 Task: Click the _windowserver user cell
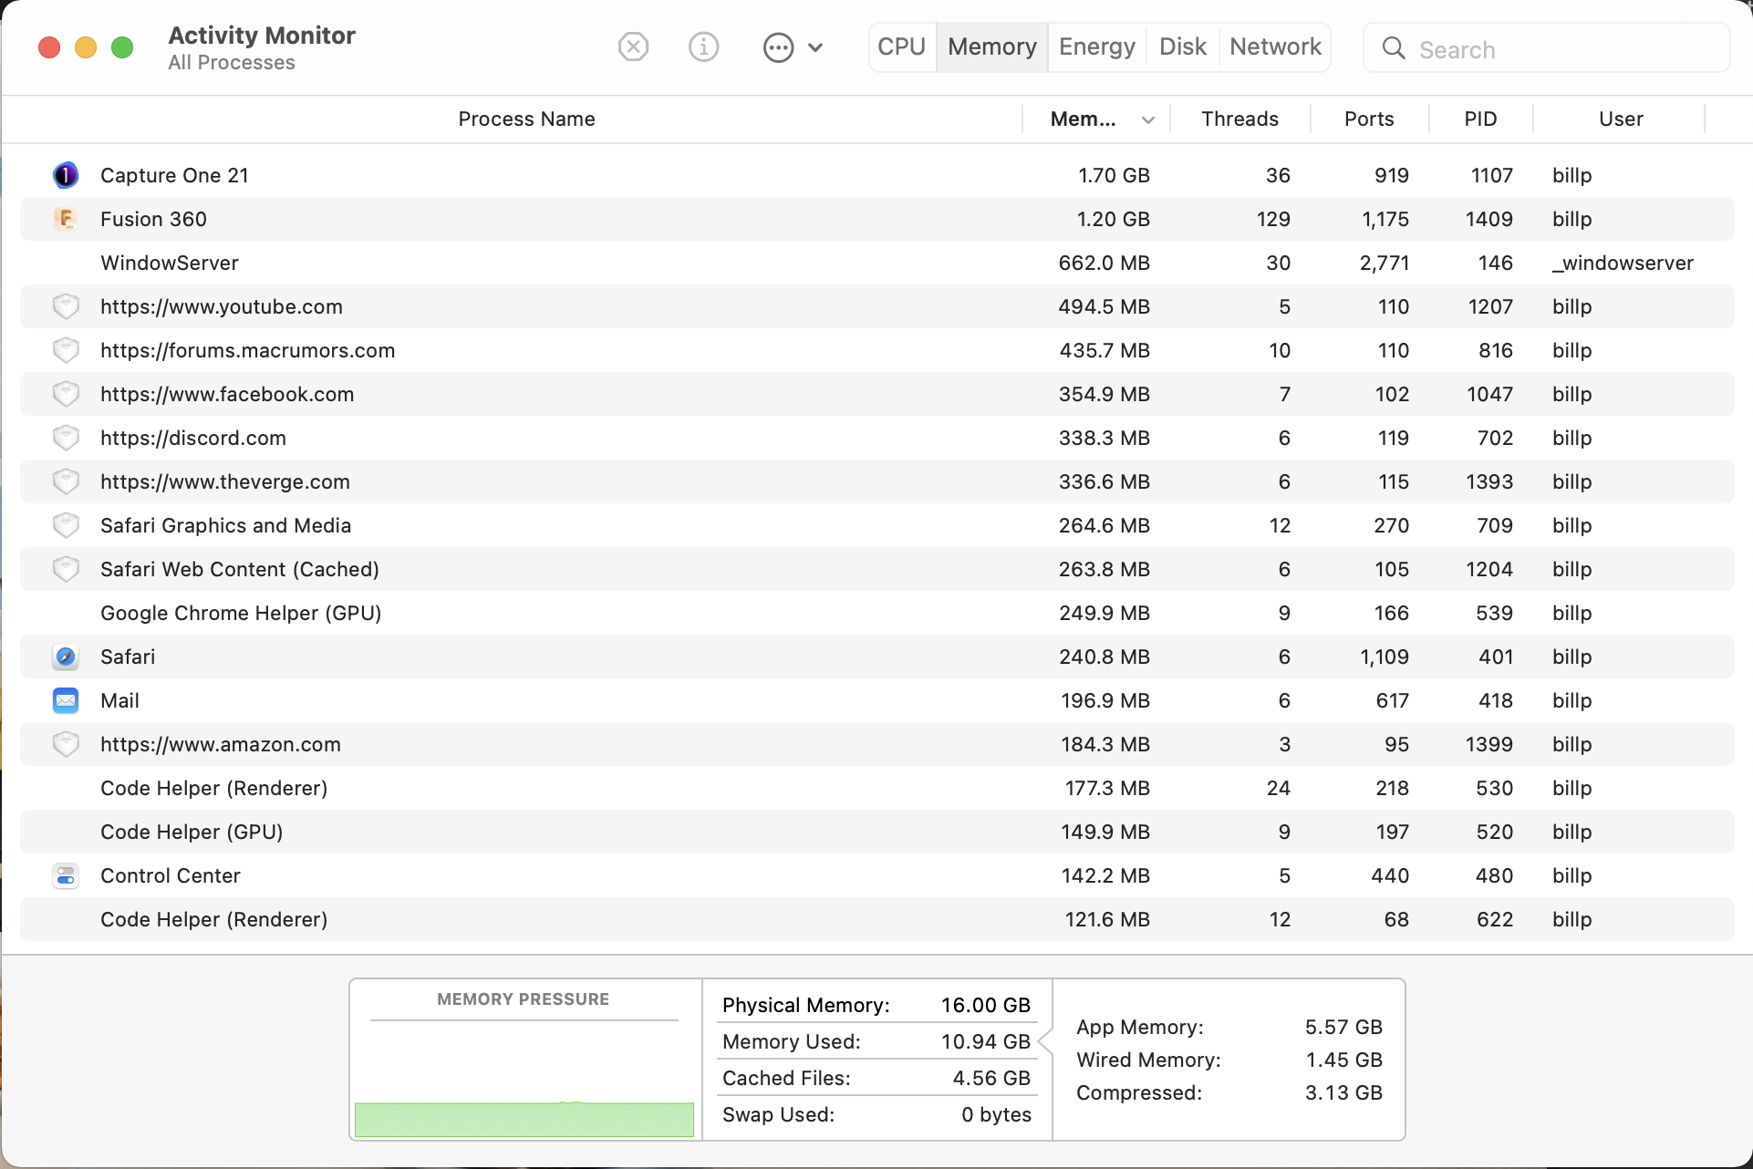[x=1623, y=263]
